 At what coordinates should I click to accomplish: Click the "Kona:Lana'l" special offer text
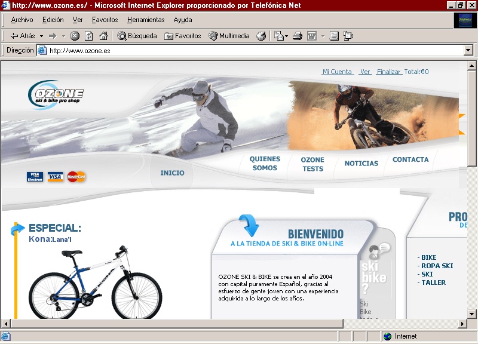pos(50,239)
